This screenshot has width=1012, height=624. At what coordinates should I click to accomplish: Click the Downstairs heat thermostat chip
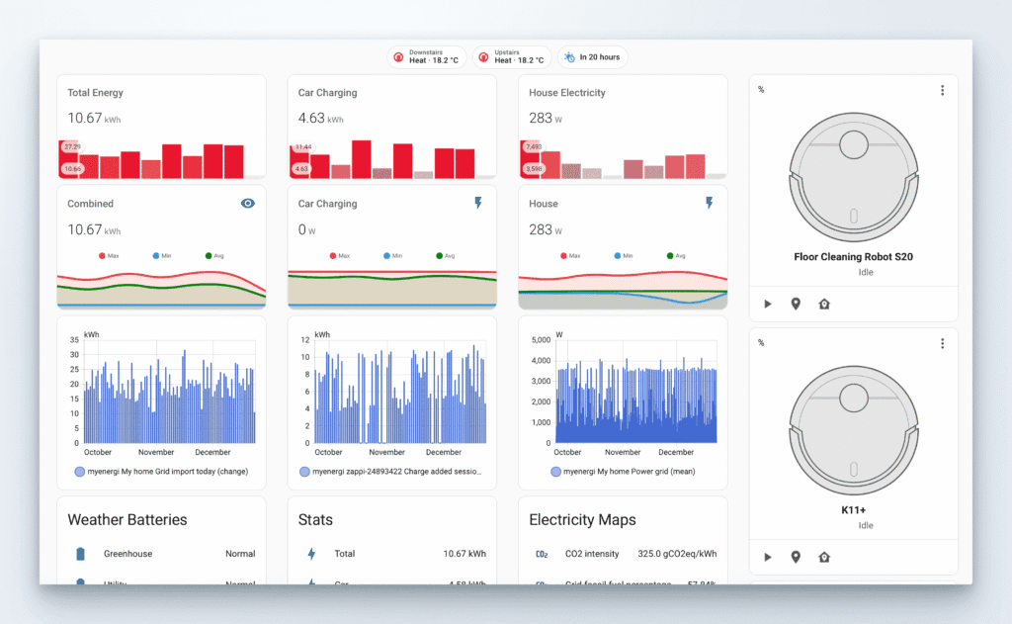click(426, 57)
